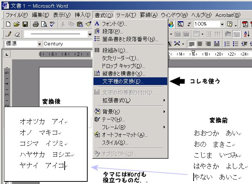Click the ruler tab-type selector box

[x=7, y=54]
